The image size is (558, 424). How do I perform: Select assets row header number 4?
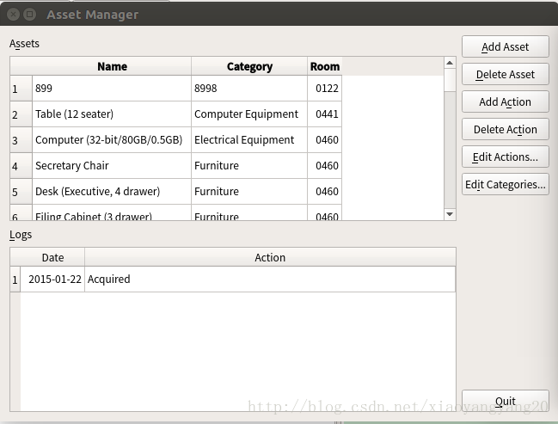click(x=21, y=166)
